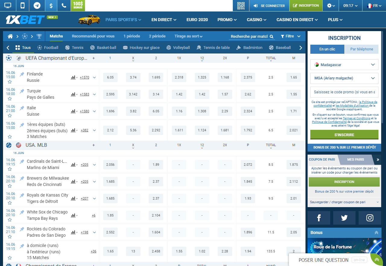Screen dimensions: 386x266
Task: Pin the Finlande Russie match
Action: (x=22, y=74)
